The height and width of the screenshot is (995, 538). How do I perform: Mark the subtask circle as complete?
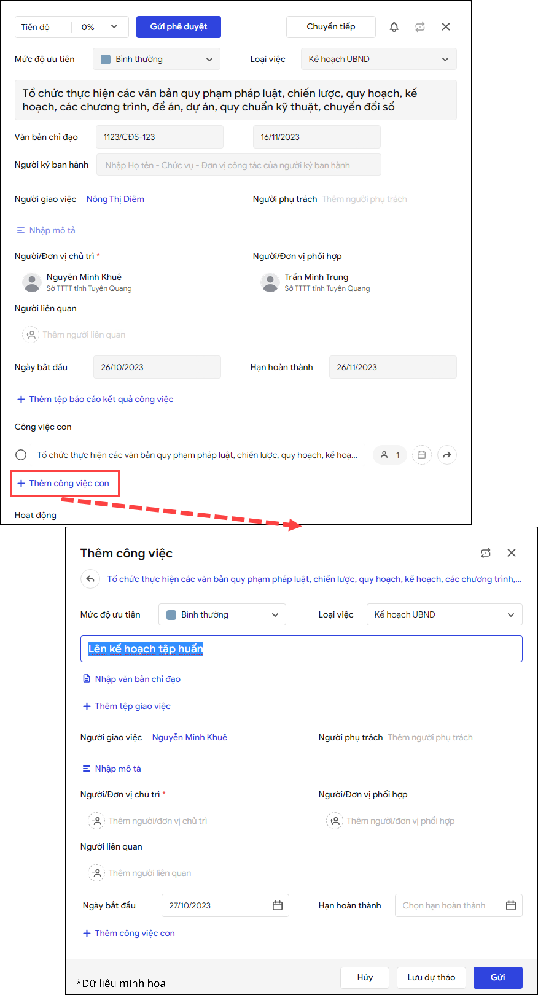[x=21, y=455]
